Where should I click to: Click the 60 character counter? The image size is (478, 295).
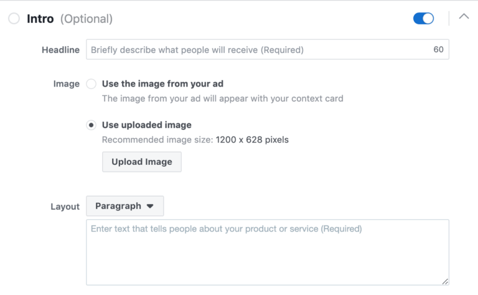point(438,50)
